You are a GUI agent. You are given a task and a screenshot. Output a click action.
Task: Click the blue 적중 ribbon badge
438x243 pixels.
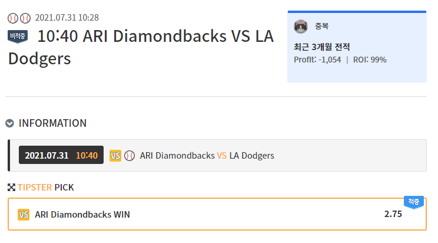pos(413,202)
